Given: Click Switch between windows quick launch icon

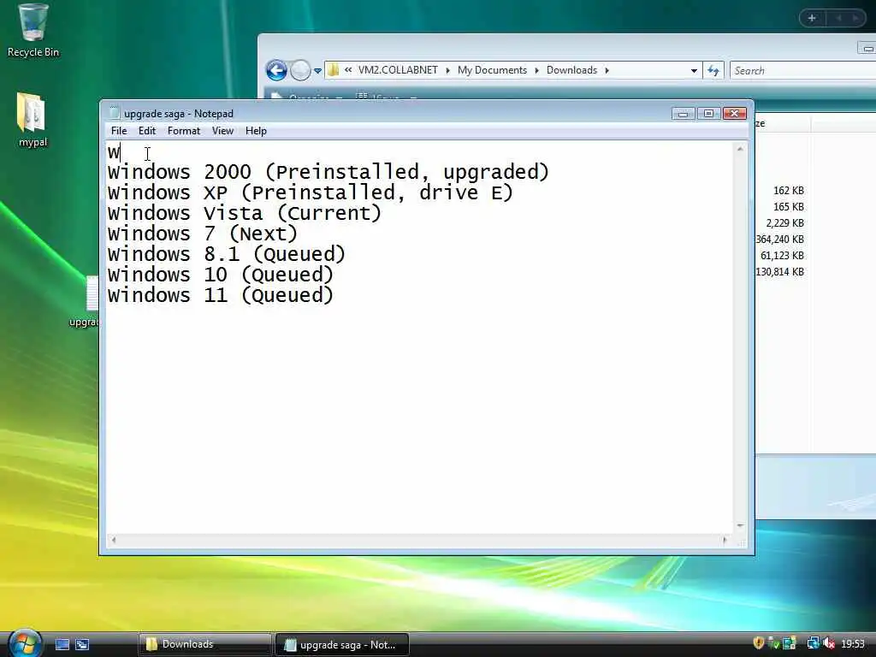Looking at the screenshot, I should click(82, 644).
